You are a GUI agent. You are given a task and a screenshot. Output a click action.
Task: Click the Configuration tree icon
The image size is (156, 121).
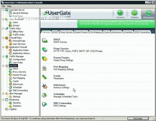click(10, 60)
